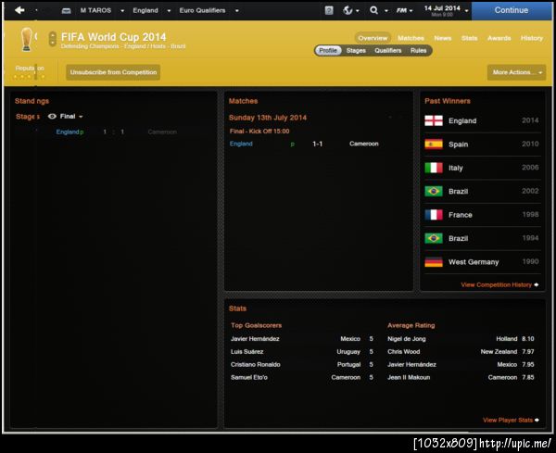Switch to the Stats tab
Viewport: 556px width, 453px height.
pyautogui.click(x=469, y=38)
